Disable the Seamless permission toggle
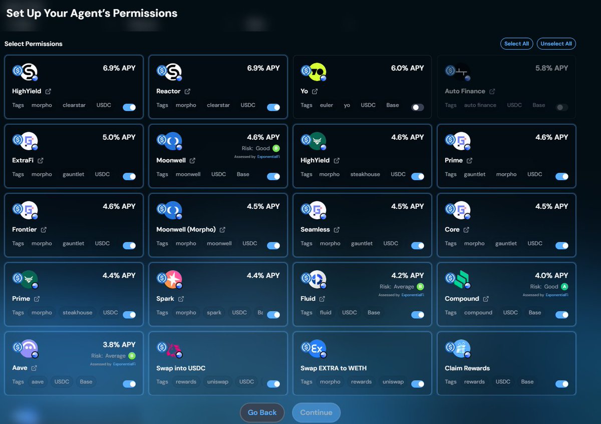The image size is (601, 424). click(x=418, y=245)
